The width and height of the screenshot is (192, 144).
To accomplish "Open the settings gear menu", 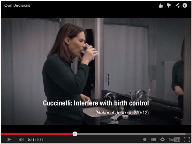I will click(x=163, y=139).
